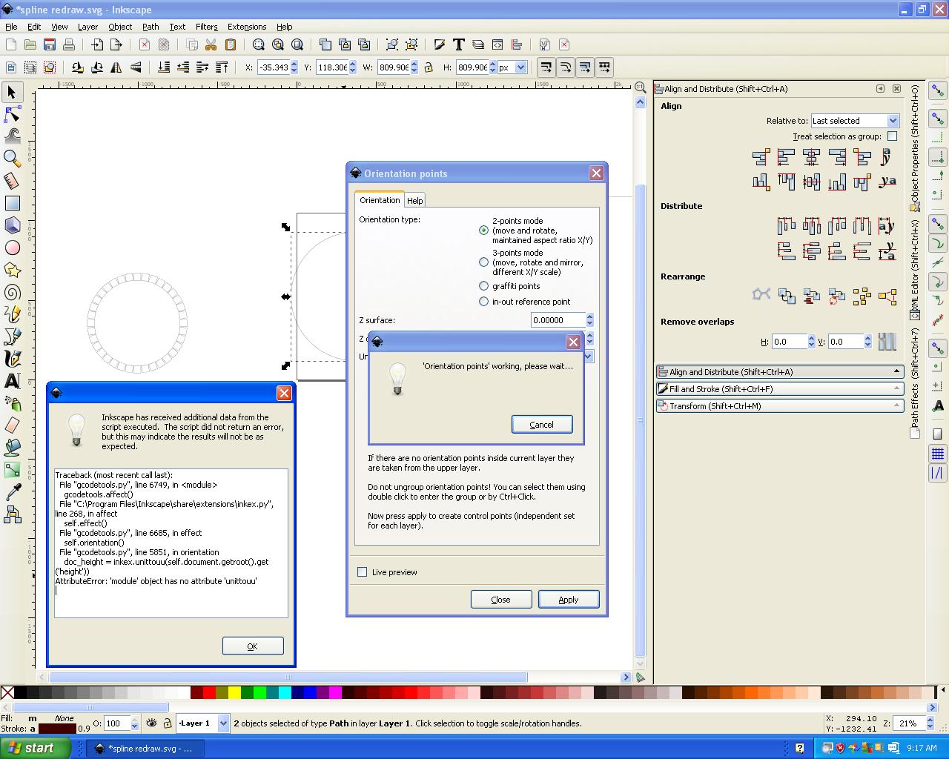
Task: Pick the 3D Box tool
Action: pyautogui.click(x=12, y=225)
